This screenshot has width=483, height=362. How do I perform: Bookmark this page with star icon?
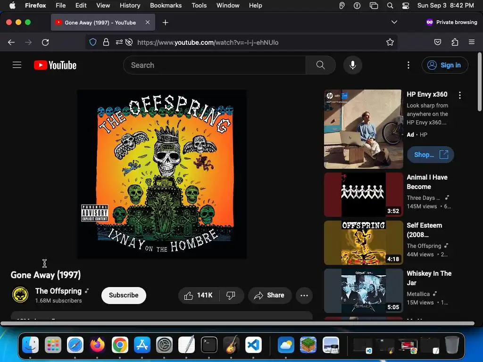pyautogui.click(x=390, y=42)
